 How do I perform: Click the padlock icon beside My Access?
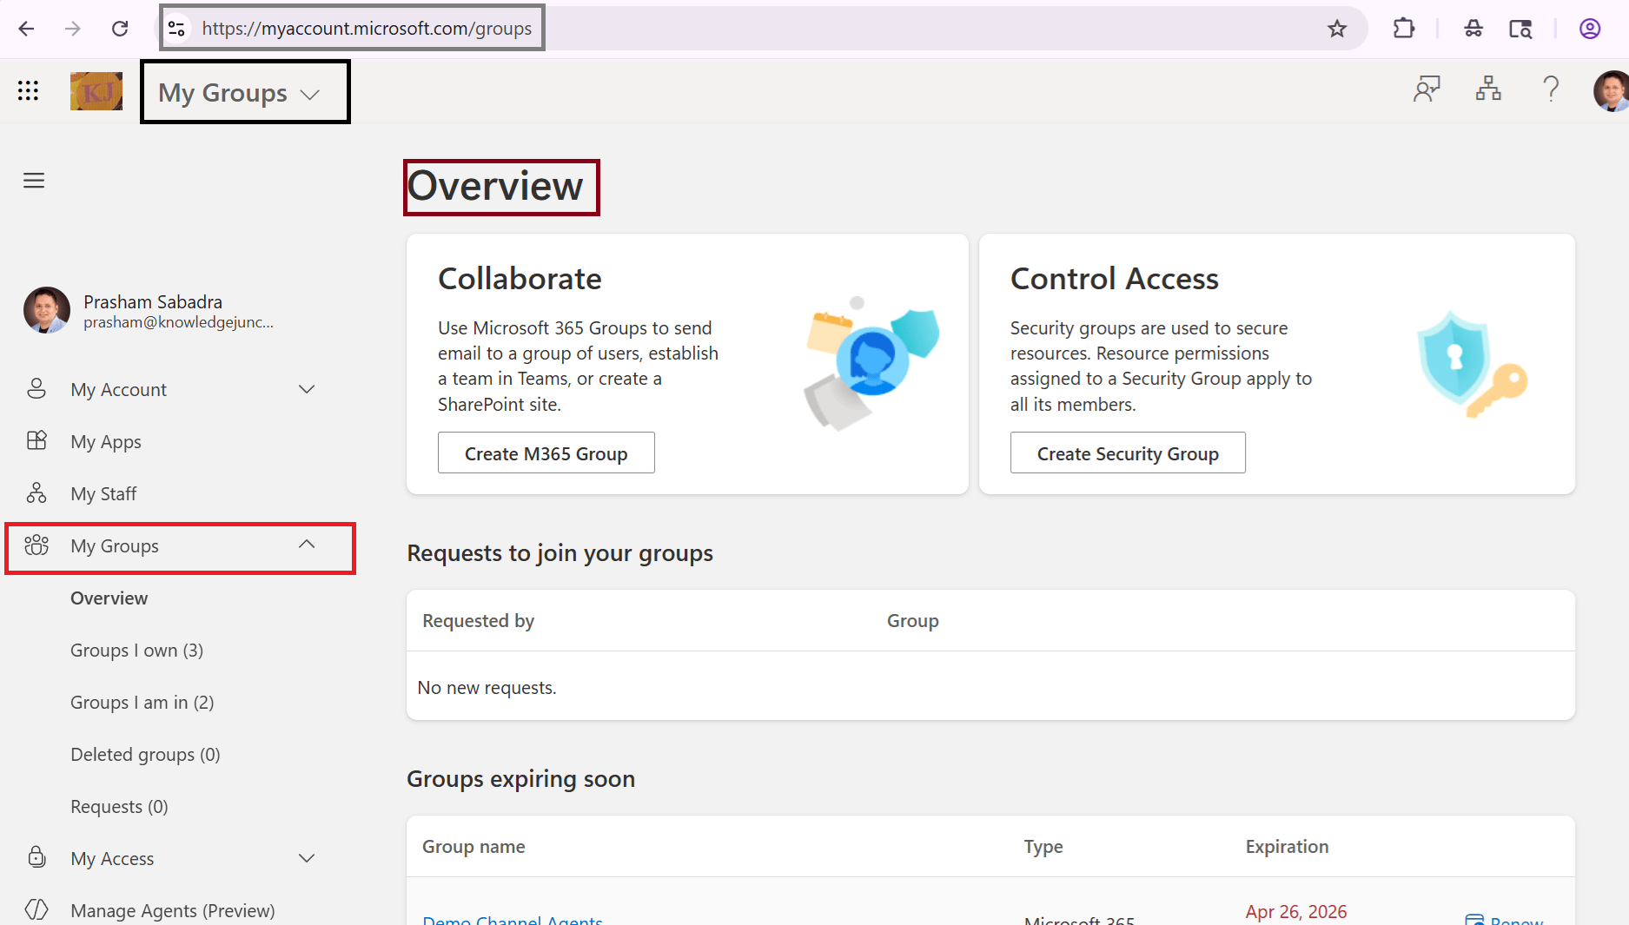36,858
